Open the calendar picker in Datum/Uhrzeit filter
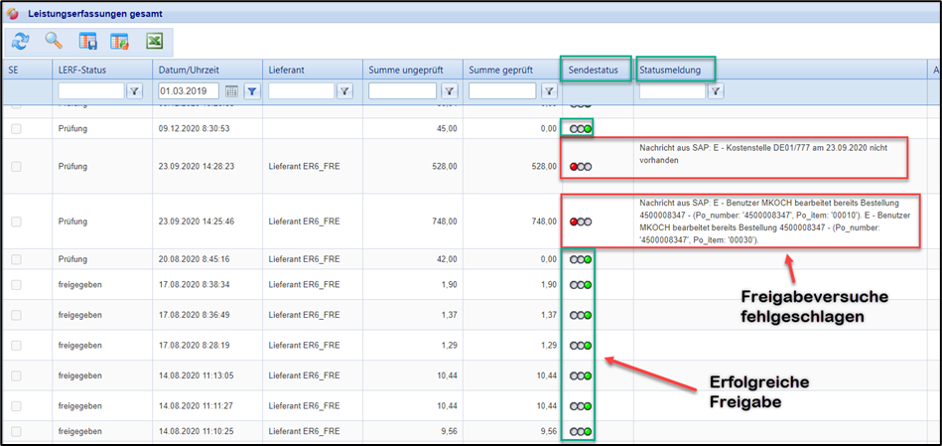 coord(231,91)
